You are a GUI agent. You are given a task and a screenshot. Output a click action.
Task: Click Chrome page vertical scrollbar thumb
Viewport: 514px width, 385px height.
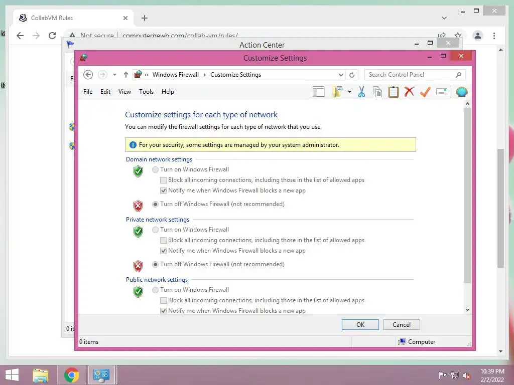500,208
